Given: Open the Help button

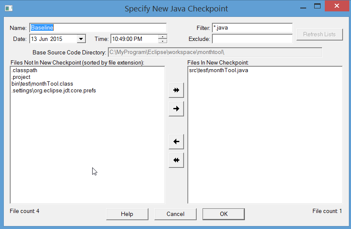Looking at the screenshot, I should 127,214.
